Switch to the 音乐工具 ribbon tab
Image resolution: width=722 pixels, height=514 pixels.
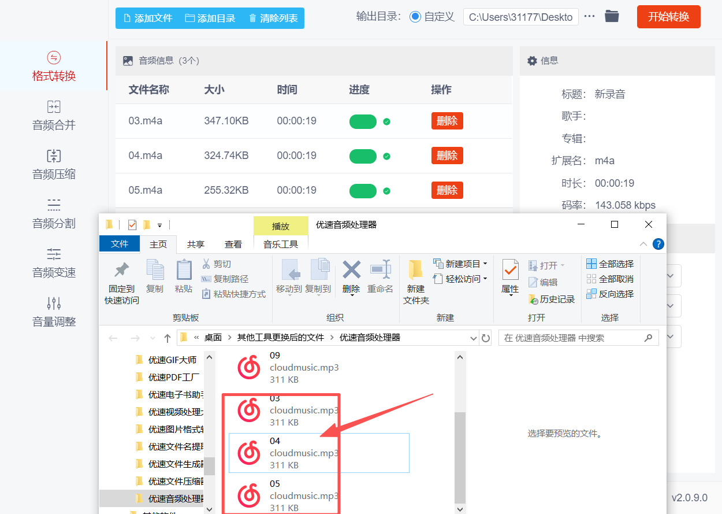pyautogui.click(x=281, y=244)
